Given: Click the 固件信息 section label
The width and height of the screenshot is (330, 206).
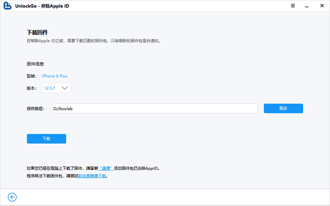Looking at the screenshot, I should (x=35, y=64).
